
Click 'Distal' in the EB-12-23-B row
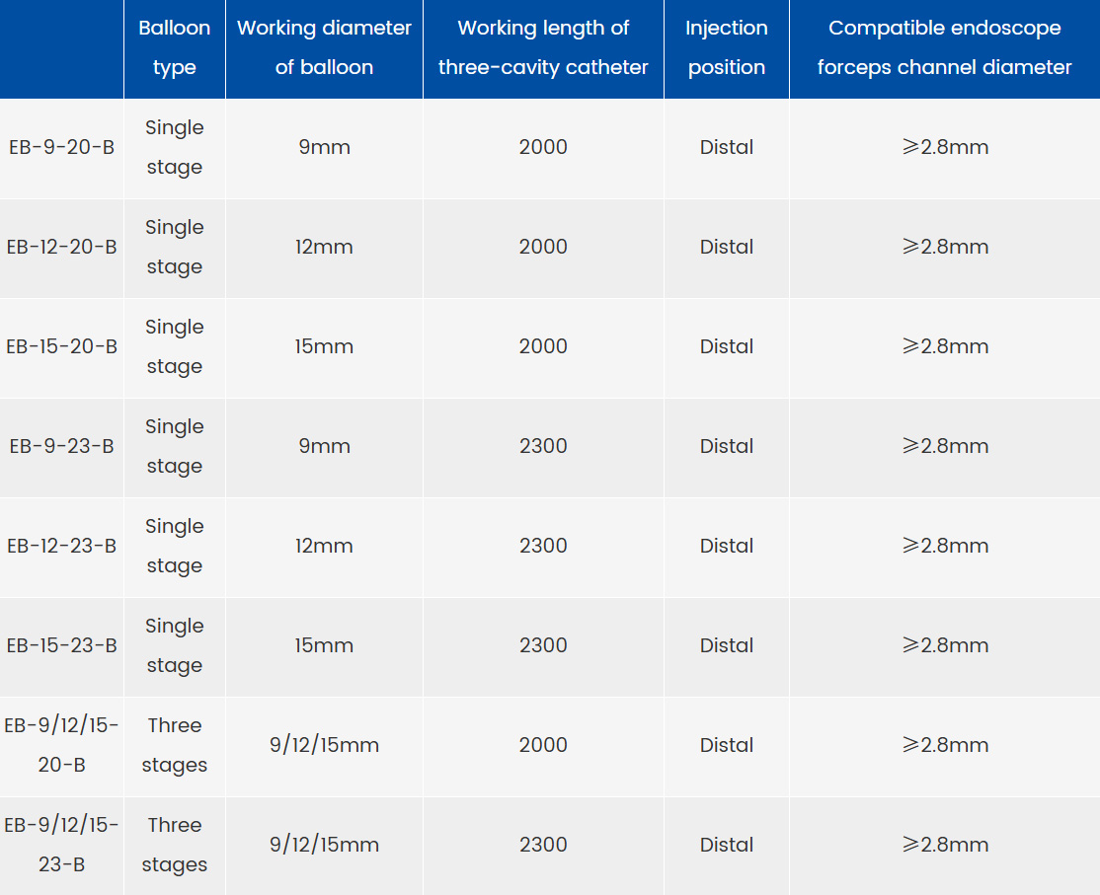pos(726,546)
